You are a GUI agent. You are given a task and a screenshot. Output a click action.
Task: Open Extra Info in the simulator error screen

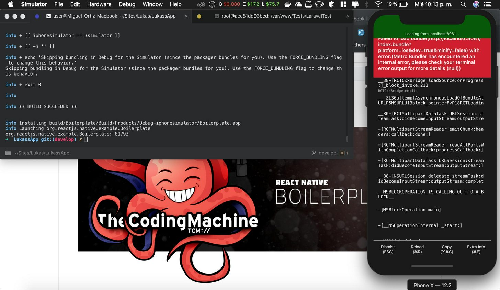tap(476, 249)
